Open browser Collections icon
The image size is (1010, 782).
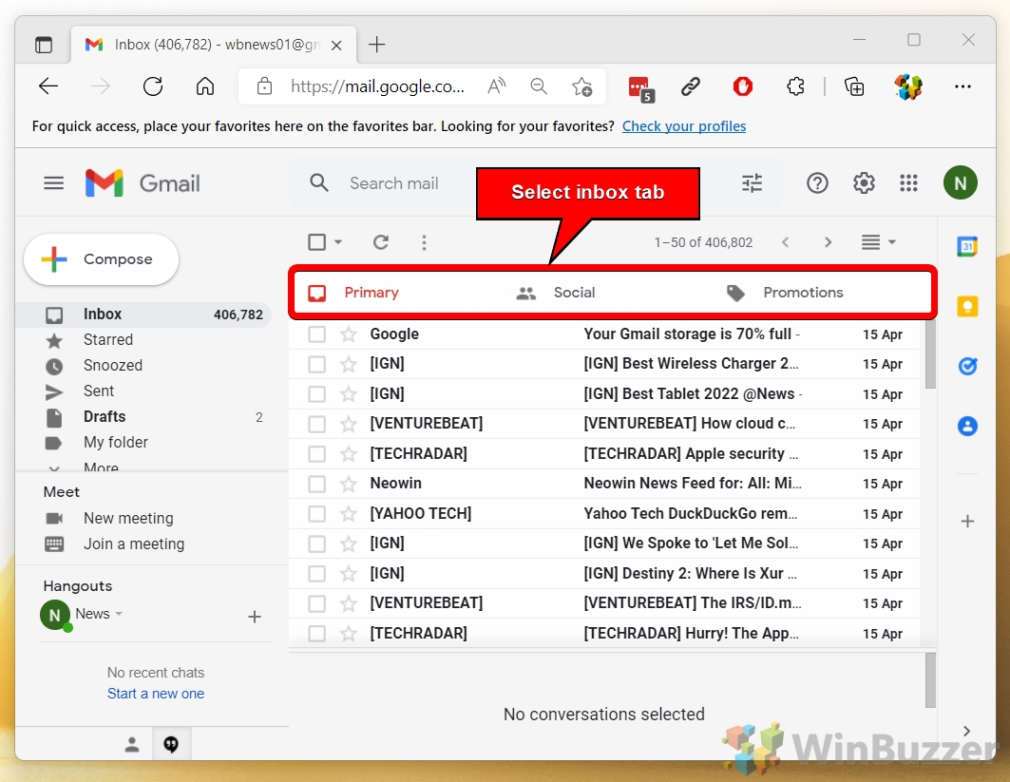click(854, 86)
